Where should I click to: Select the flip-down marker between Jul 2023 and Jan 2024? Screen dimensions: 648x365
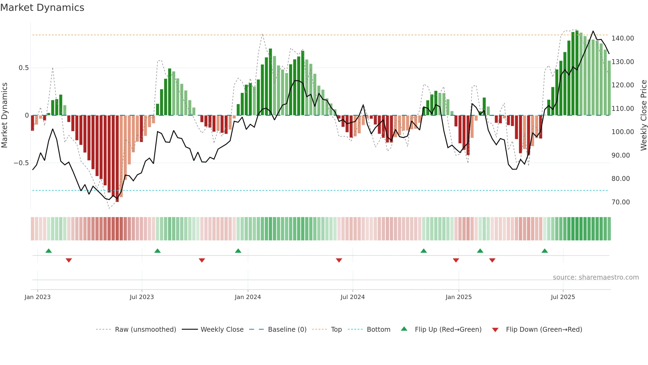[x=202, y=260]
